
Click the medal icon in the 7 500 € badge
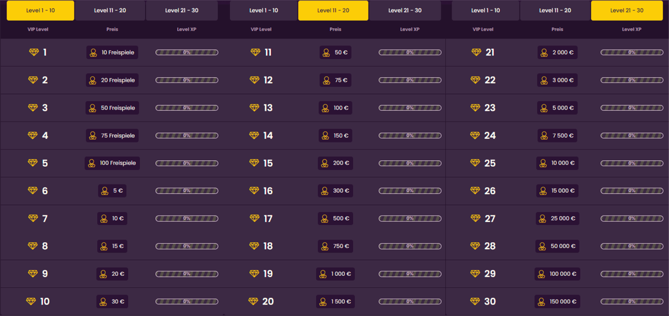544,136
